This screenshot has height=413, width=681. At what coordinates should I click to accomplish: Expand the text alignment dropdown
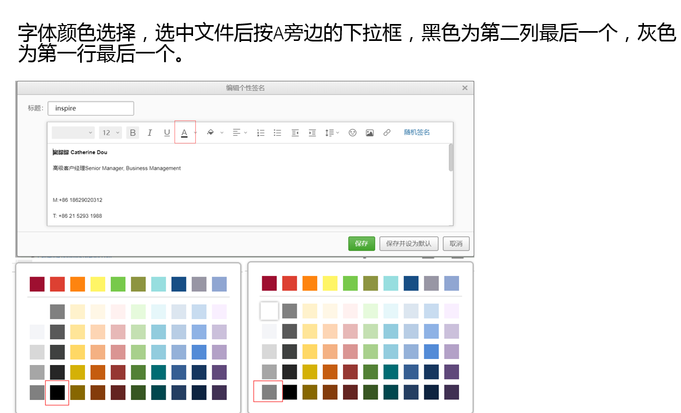point(240,133)
